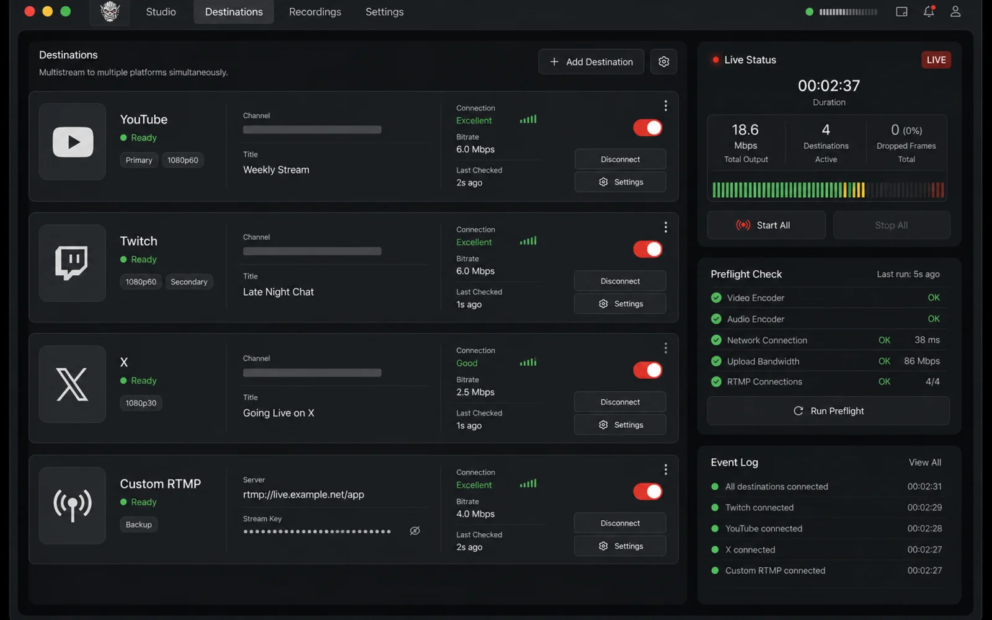Click the total output bandwidth meter bar
Viewport: 992px width, 620px height.
click(x=828, y=190)
